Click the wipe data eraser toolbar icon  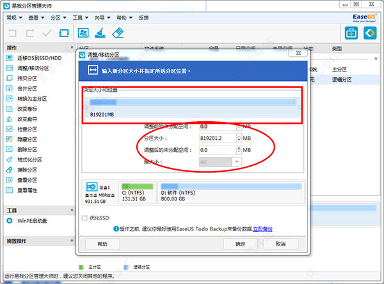(x=118, y=33)
